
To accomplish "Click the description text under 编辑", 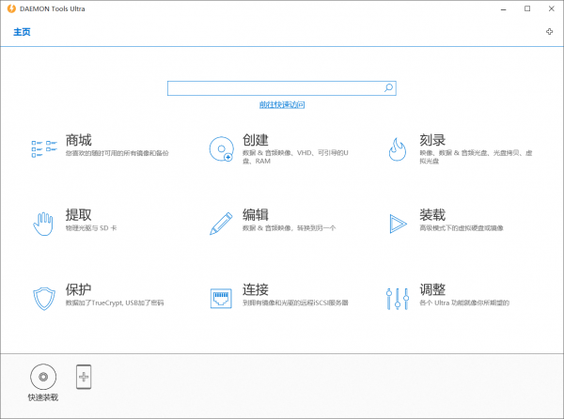I will [x=289, y=228].
